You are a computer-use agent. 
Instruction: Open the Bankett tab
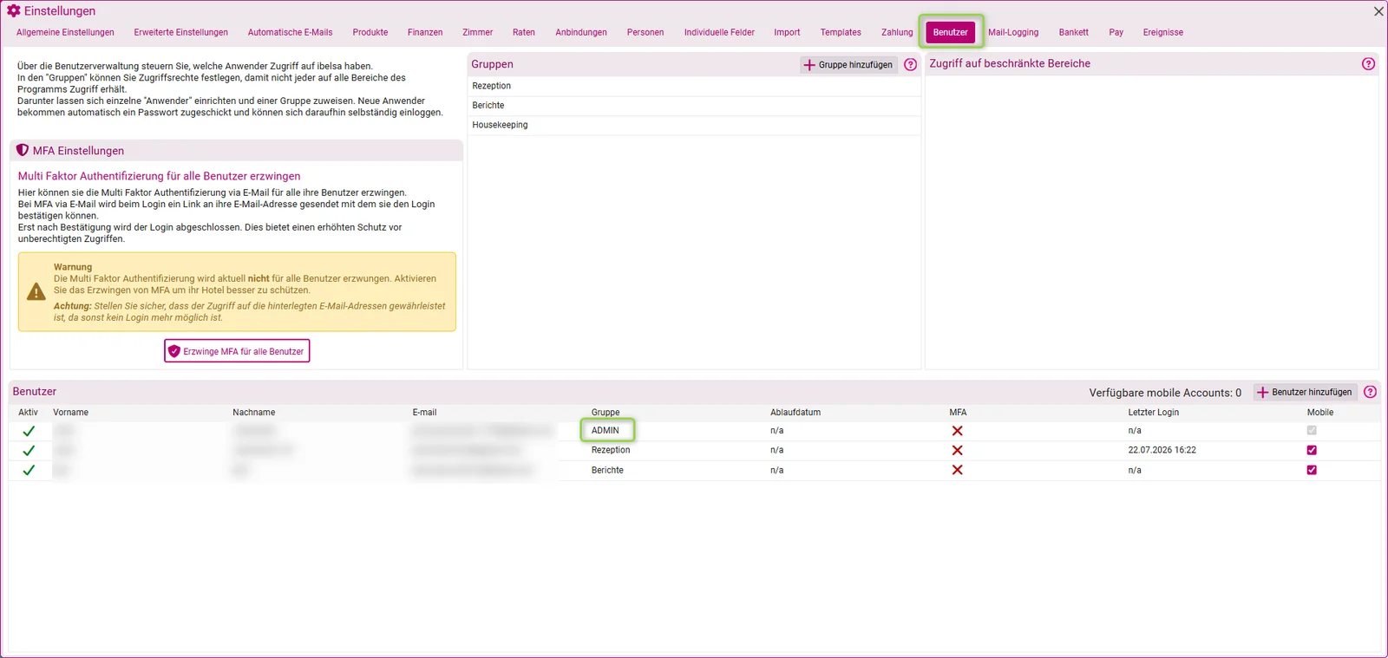pyautogui.click(x=1073, y=32)
